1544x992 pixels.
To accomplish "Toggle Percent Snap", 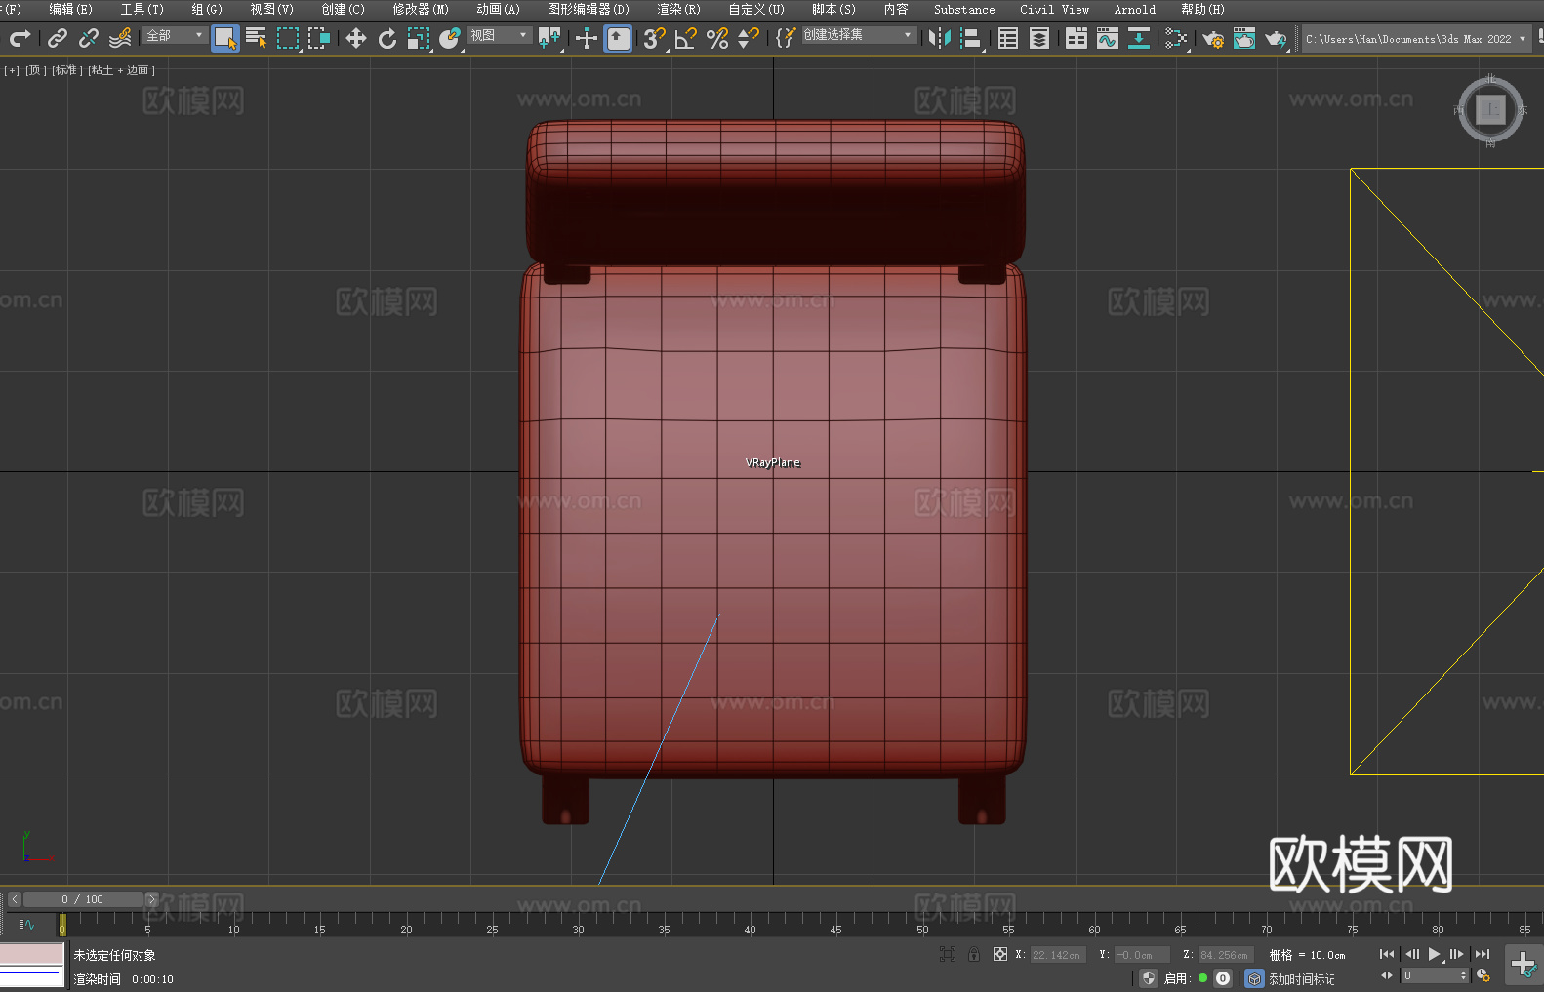I will click(x=717, y=38).
